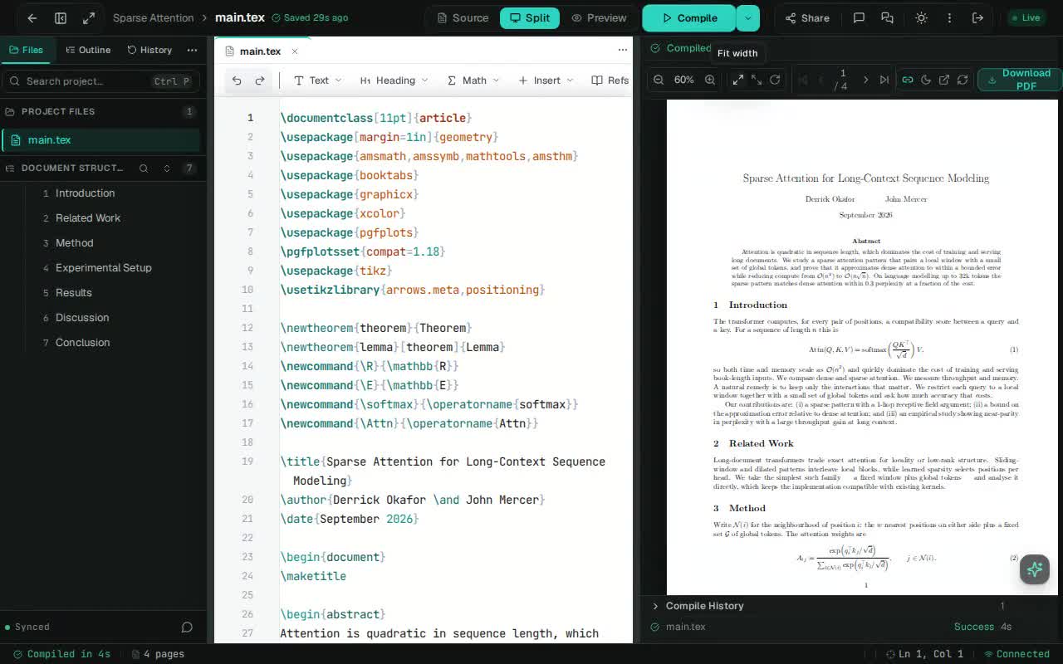Switch to Preview view mode

[599, 17]
